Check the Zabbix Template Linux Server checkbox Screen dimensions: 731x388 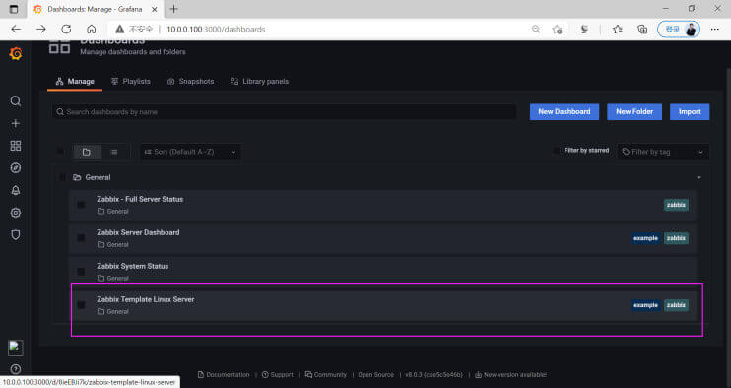81,305
